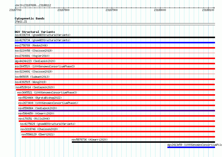Click the red bar under nsv4392515

[115, 84]
